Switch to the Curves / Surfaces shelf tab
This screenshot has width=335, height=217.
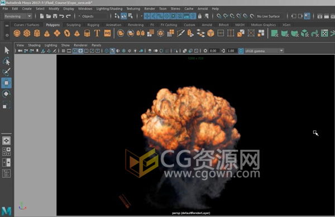(x=27, y=25)
